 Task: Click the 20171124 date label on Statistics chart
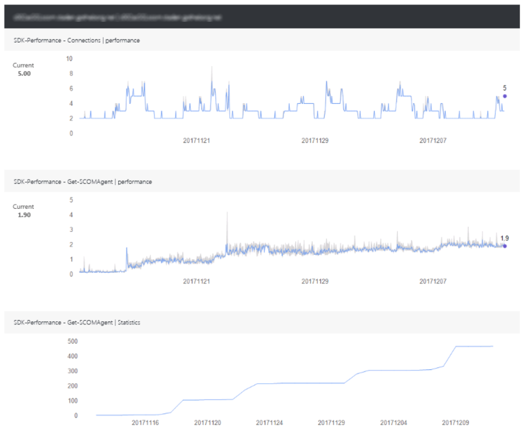(x=270, y=423)
